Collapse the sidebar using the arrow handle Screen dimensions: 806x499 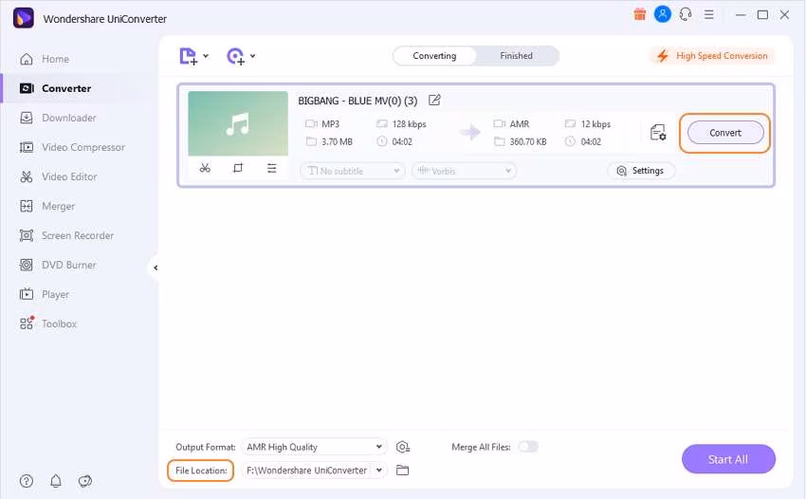pyautogui.click(x=156, y=268)
